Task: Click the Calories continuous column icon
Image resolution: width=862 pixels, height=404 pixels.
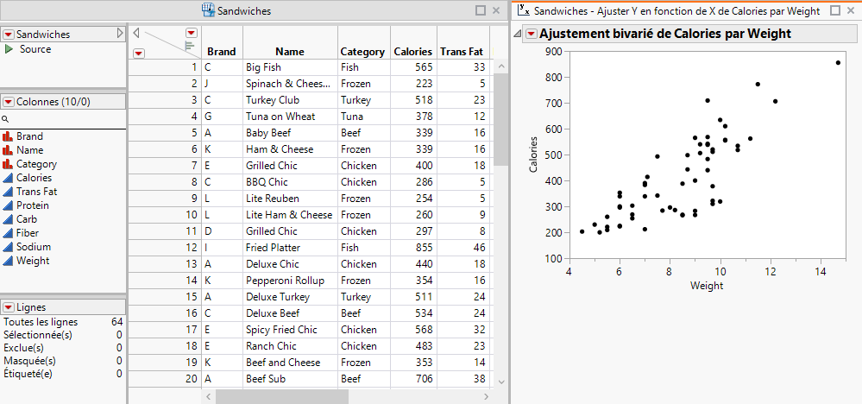Action: (x=8, y=178)
